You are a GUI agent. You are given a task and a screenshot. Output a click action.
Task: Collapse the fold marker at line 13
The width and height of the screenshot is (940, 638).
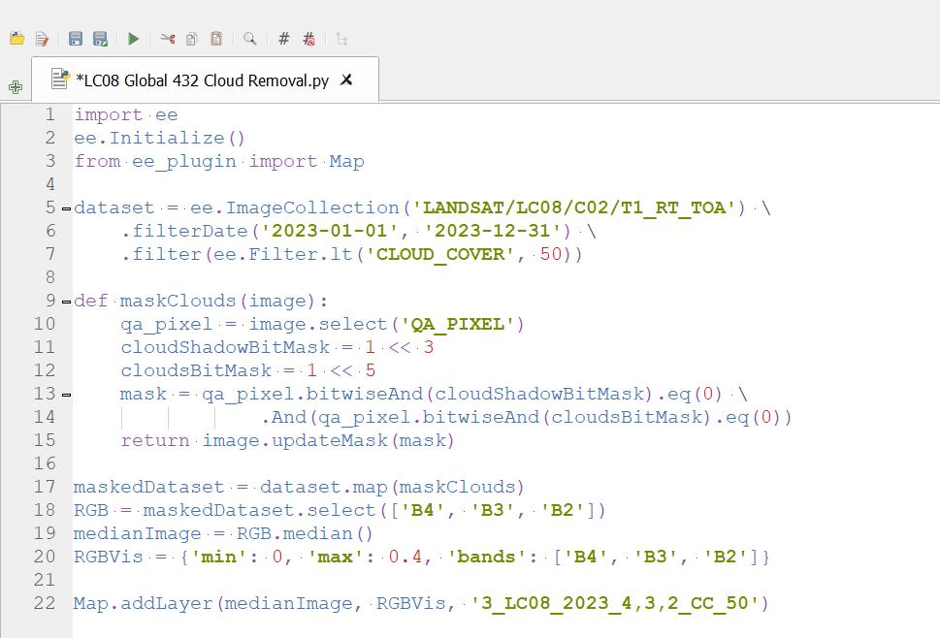pos(67,395)
